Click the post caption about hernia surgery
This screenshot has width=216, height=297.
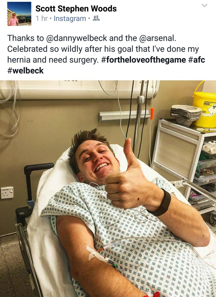coord(106,54)
